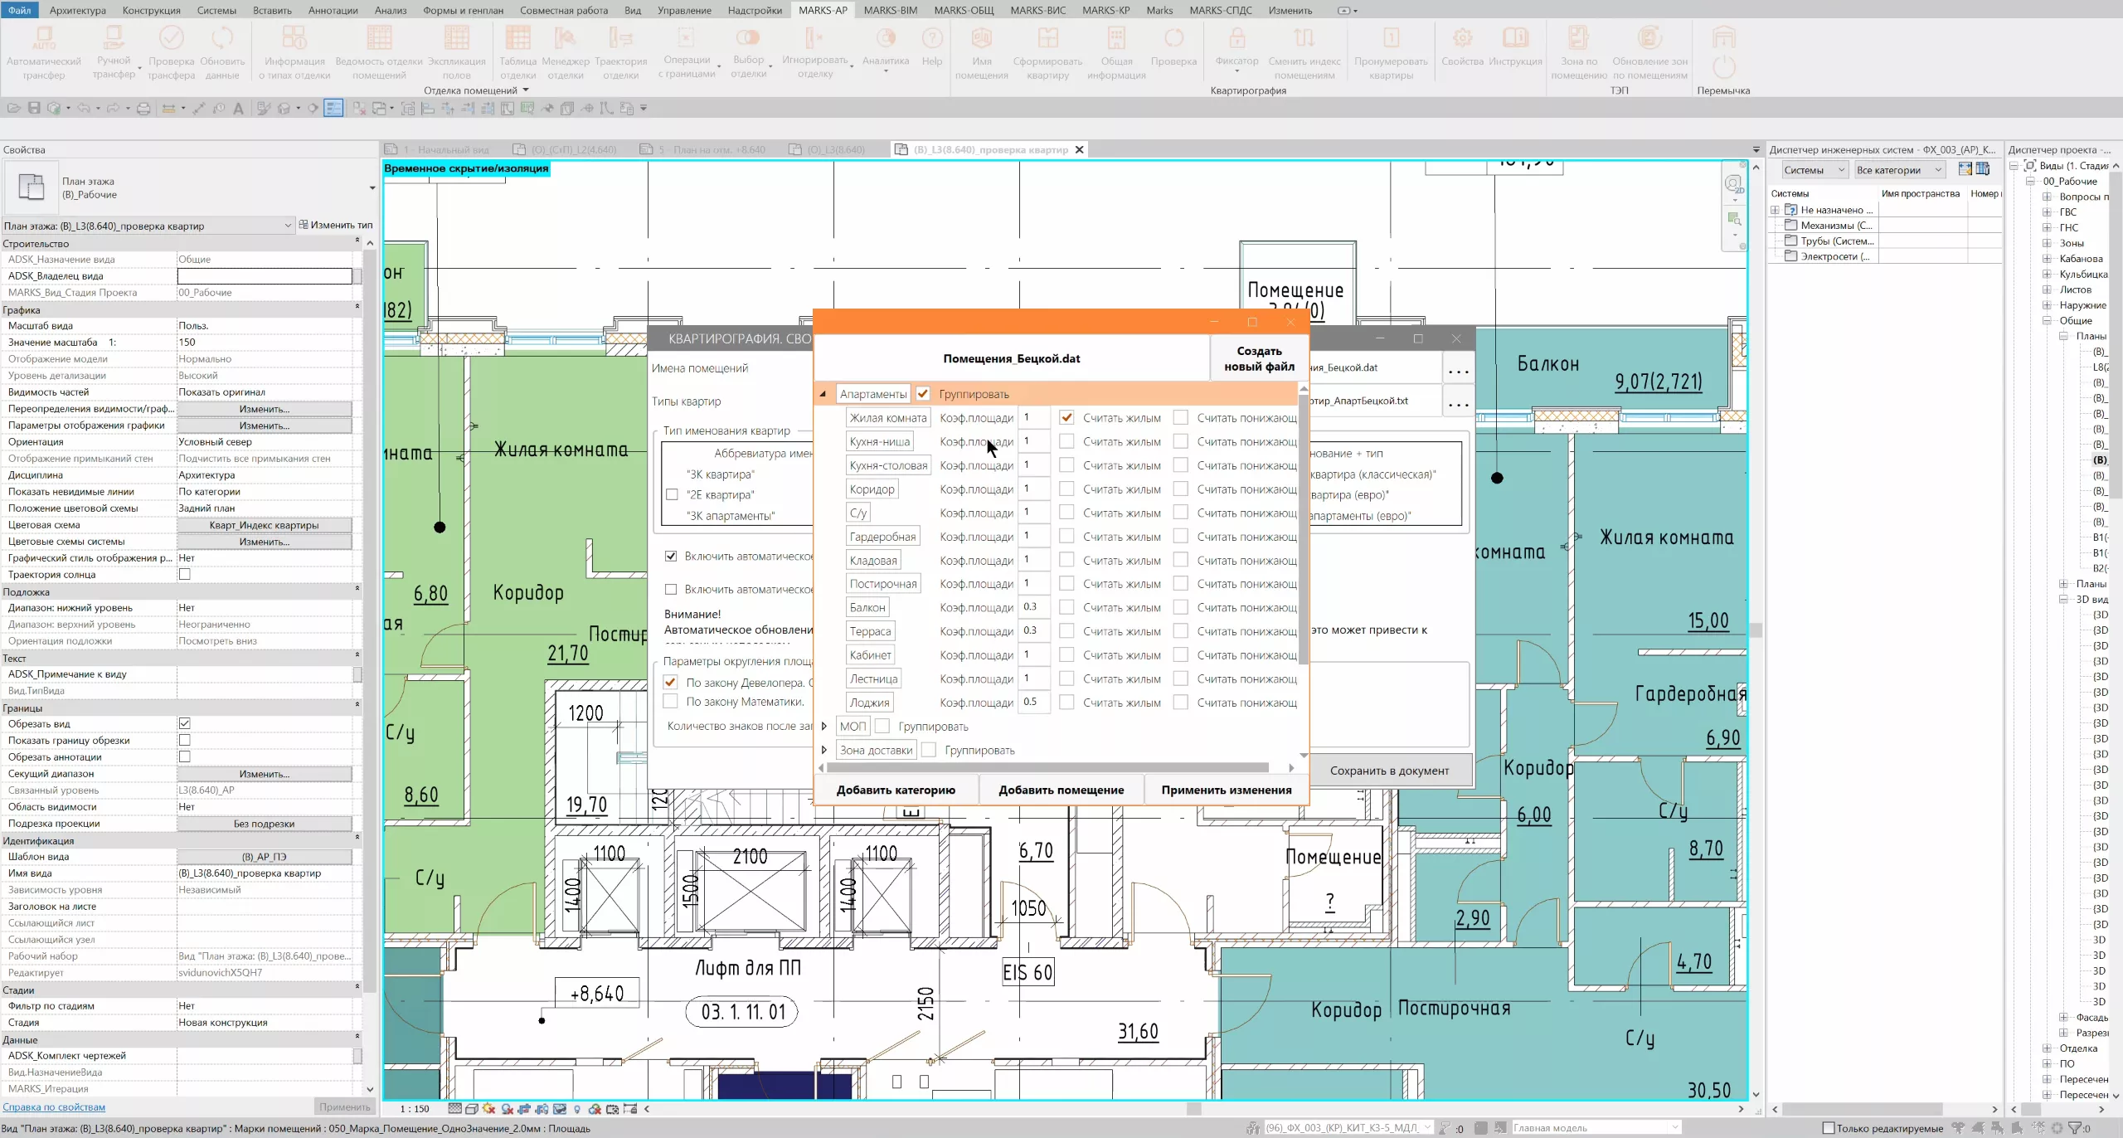Click Save icon in quick access toolbar
This screenshot has height=1138, width=2123.
coord(34,109)
